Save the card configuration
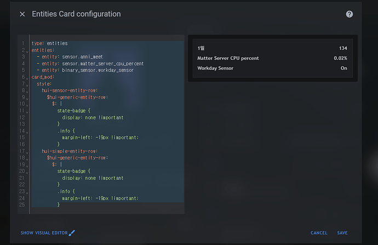 pyautogui.click(x=342, y=233)
